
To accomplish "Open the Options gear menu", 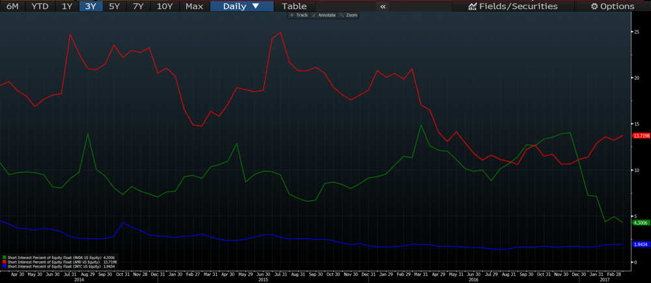I will [612, 6].
